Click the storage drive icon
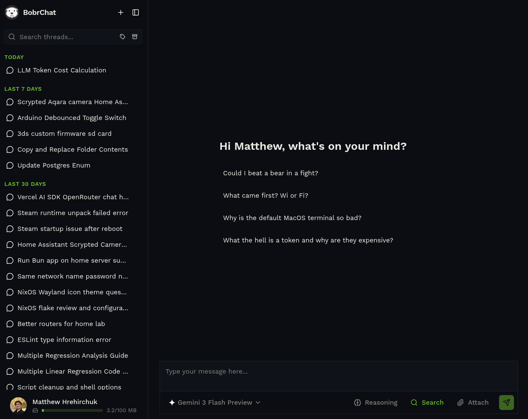The image size is (528, 419). click(x=35, y=410)
